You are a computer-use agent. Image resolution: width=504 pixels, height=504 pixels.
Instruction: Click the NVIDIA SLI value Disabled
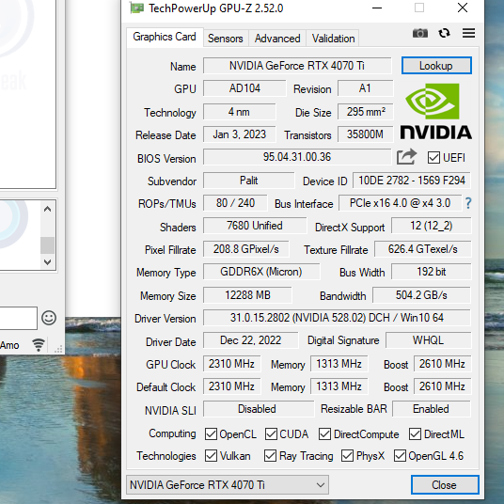point(258,409)
